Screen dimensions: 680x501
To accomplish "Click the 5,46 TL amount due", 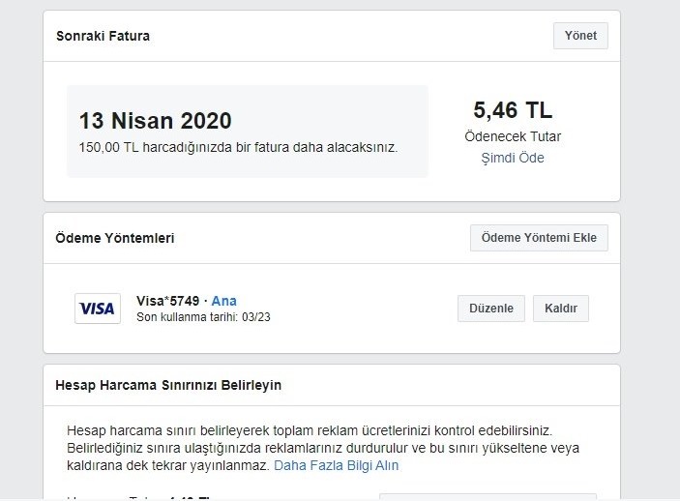I will click(x=513, y=110).
